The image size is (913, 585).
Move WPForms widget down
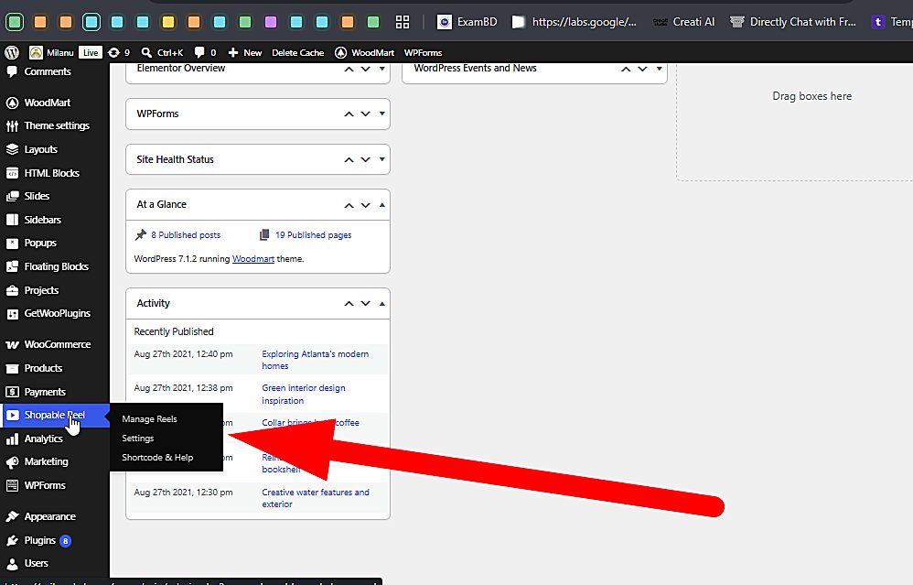(x=366, y=114)
